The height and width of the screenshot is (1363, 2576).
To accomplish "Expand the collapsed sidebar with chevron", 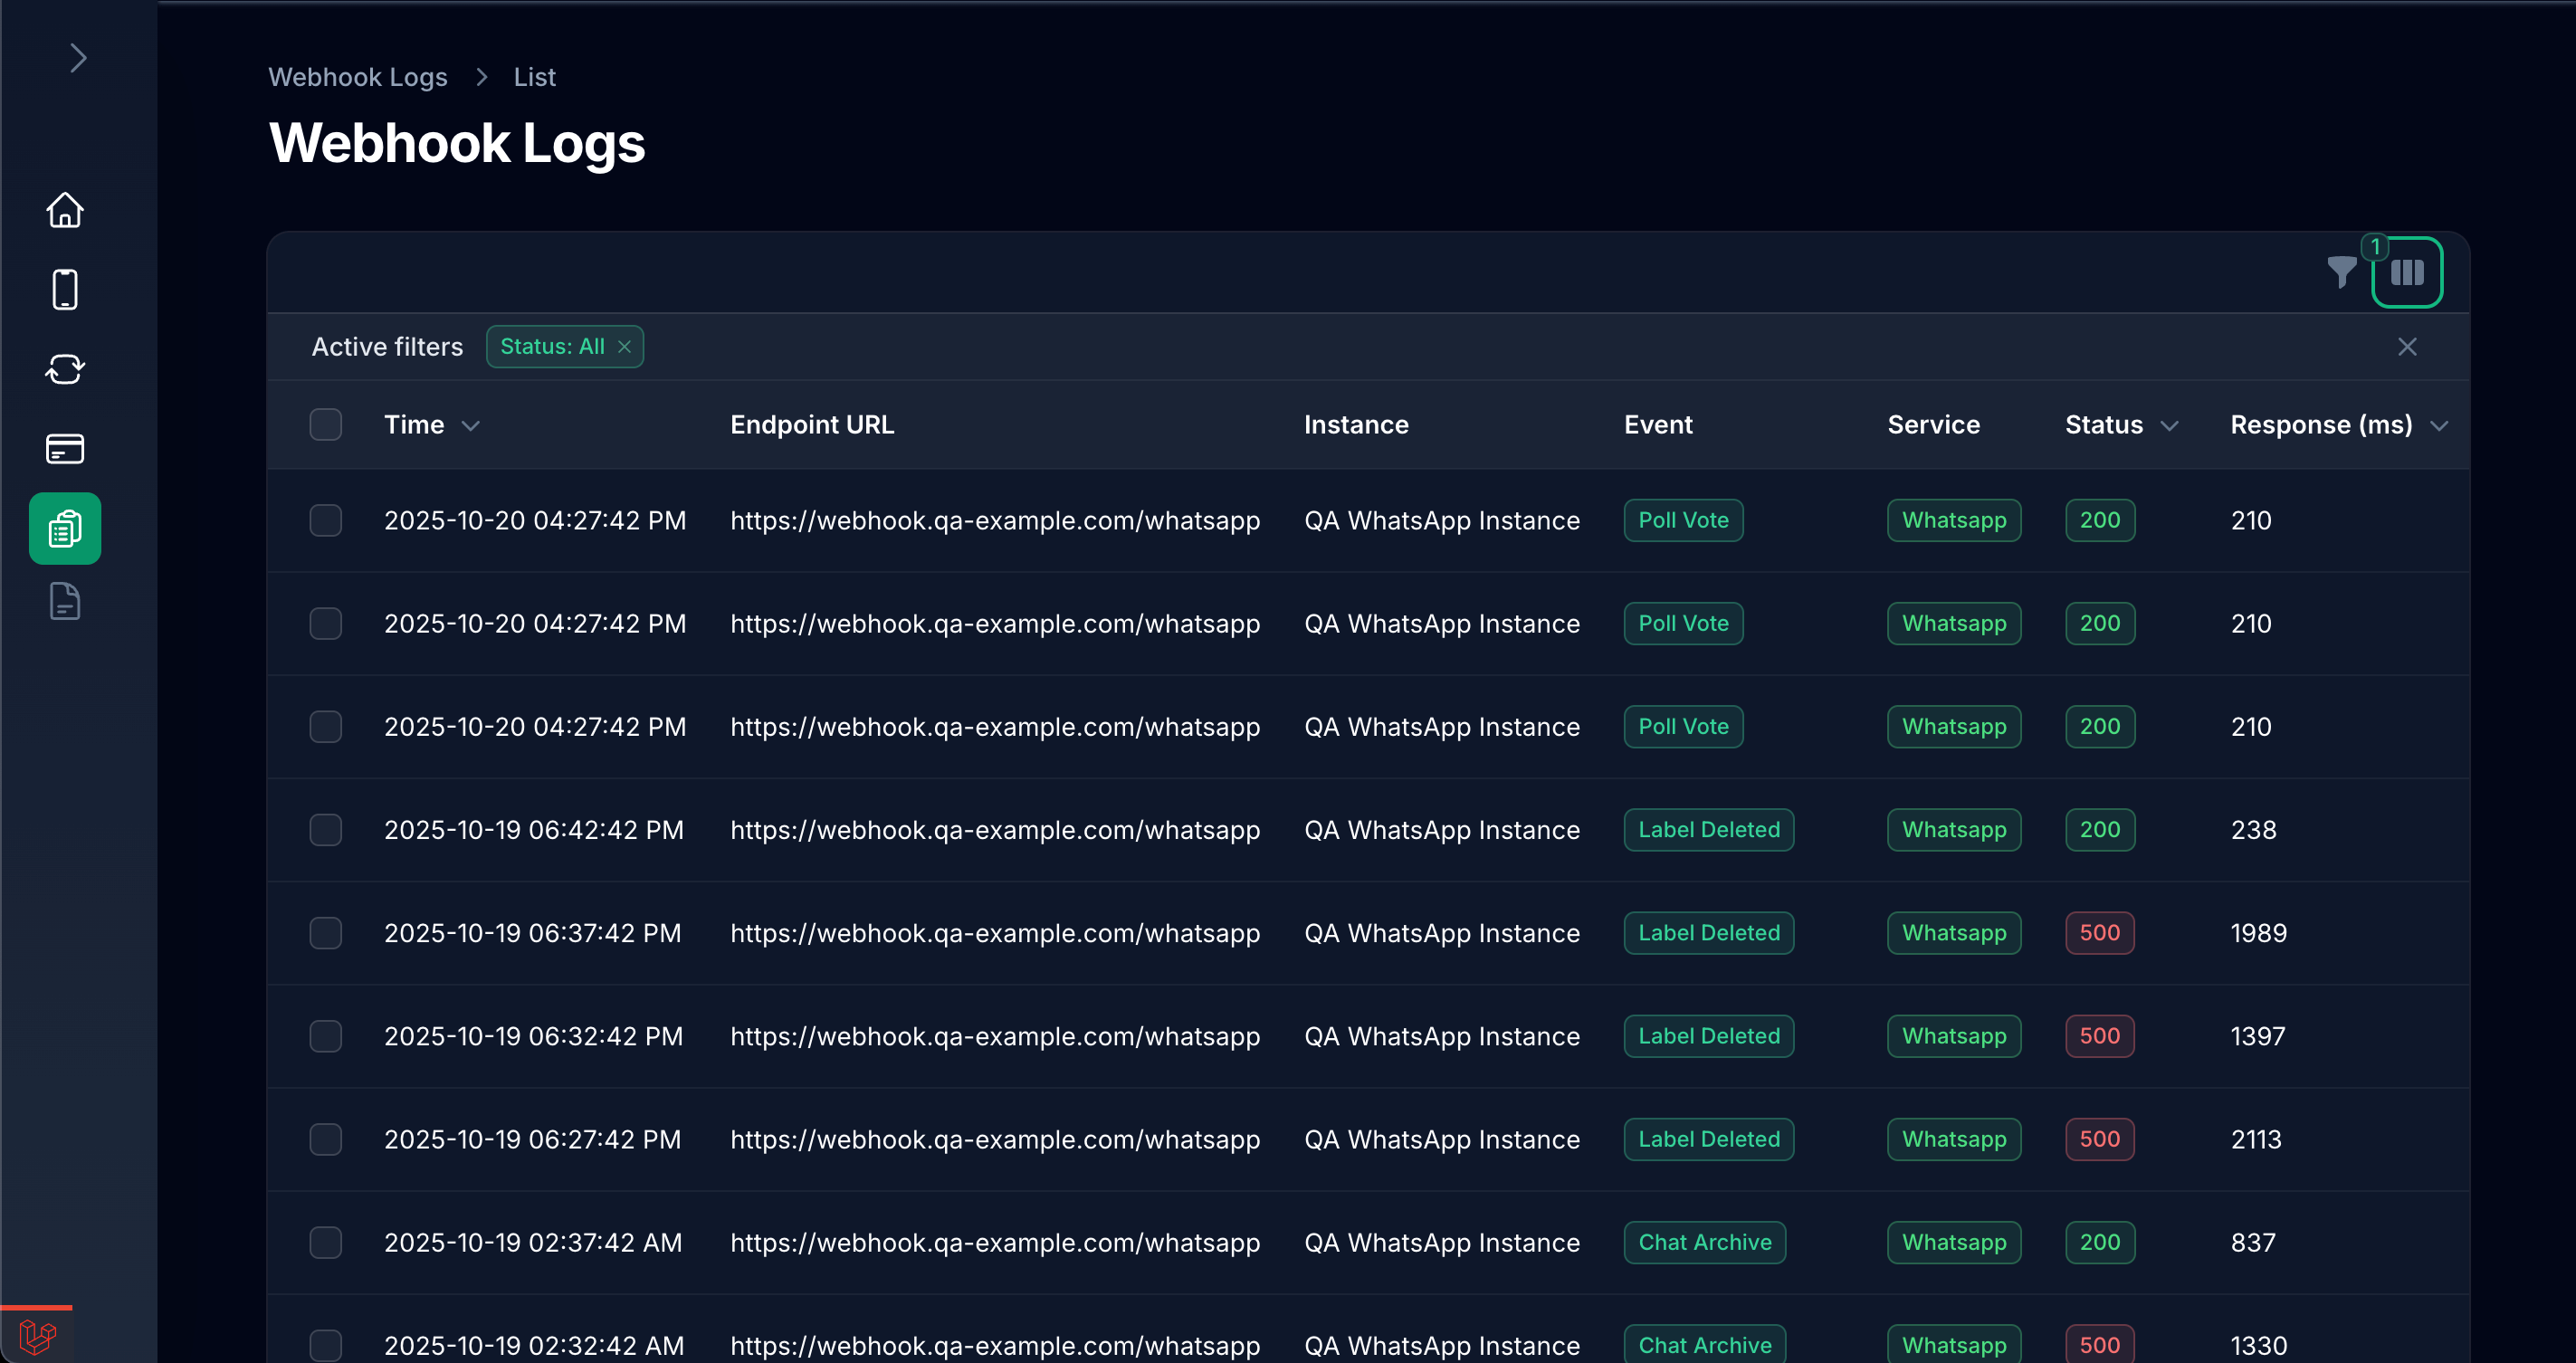I will point(78,58).
